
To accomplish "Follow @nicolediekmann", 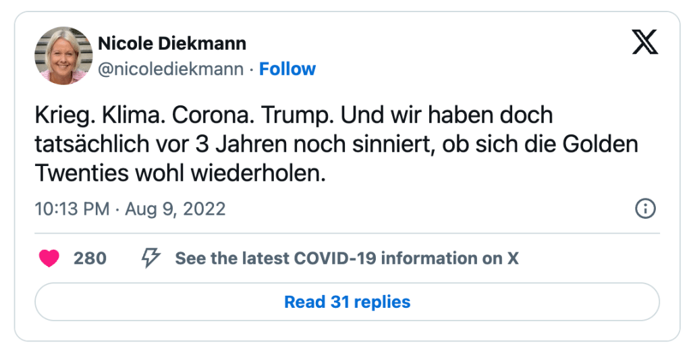I will (x=287, y=69).
